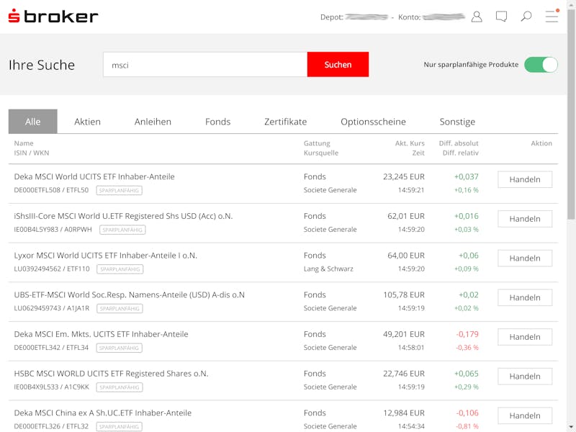Image resolution: width=576 pixels, height=432 pixels.
Task: Click ISIN text LU0392494562 / ETF110
Action: point(52,269)
